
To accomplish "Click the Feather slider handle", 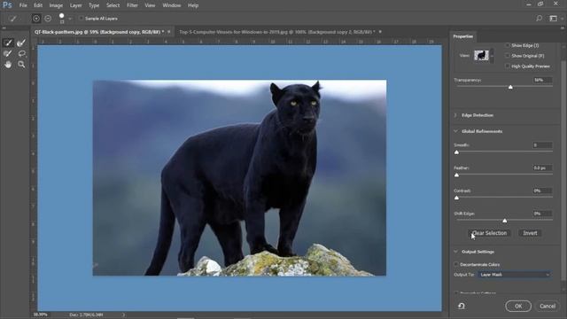I will pos(457,175).
